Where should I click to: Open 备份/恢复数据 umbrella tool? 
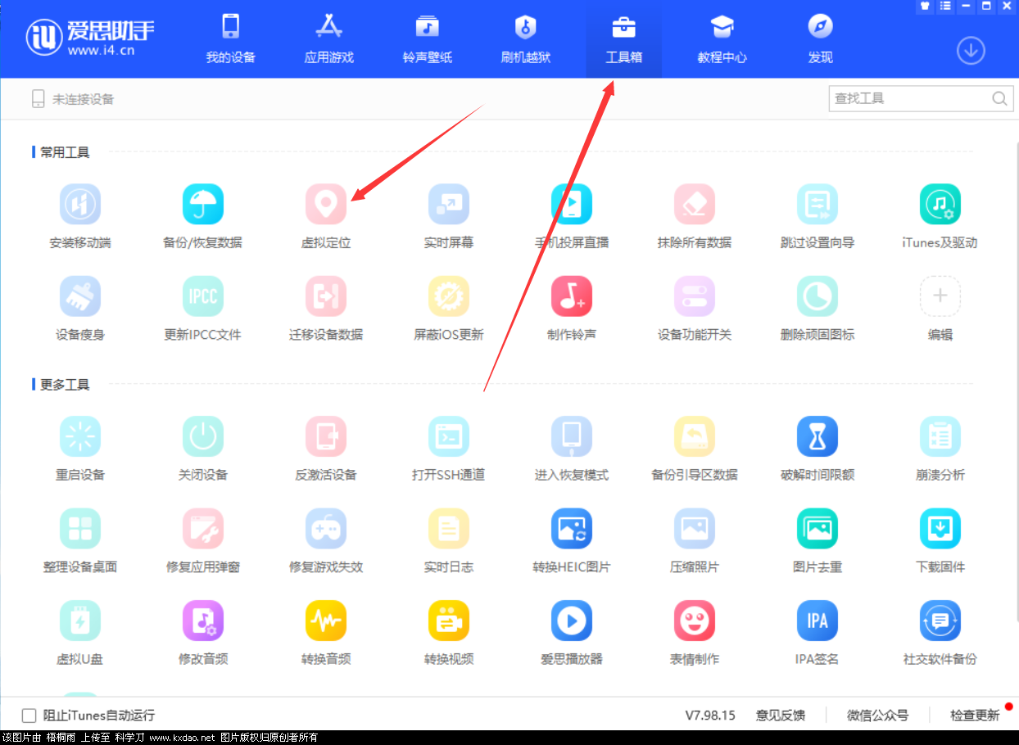tap(203, 204)
